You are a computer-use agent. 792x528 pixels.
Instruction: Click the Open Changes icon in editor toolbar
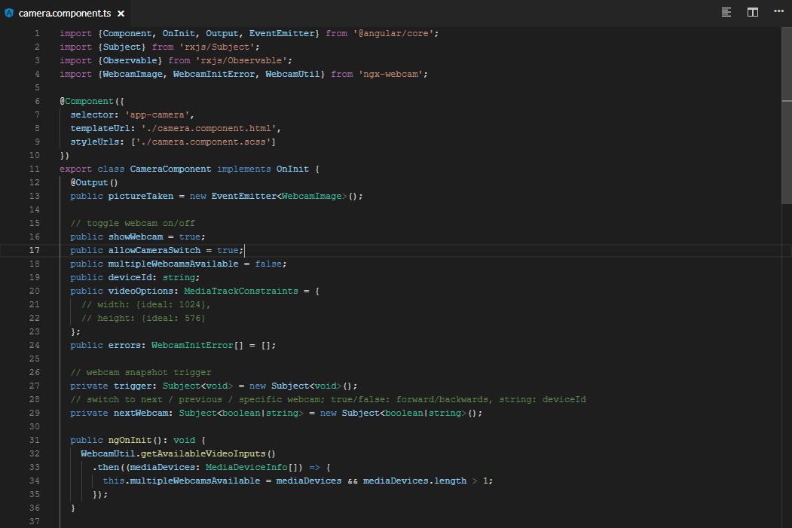pyautogui.click(x=725, y=12)
